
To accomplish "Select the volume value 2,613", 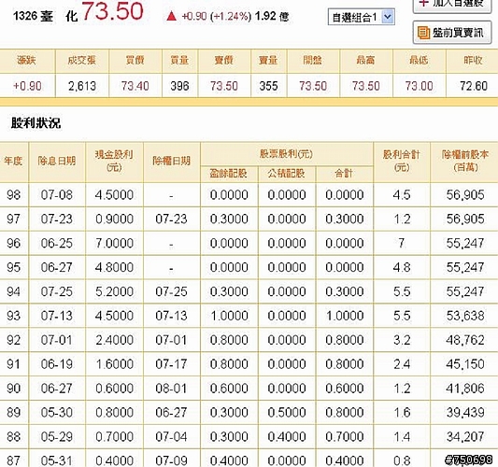I will (82, 86).
